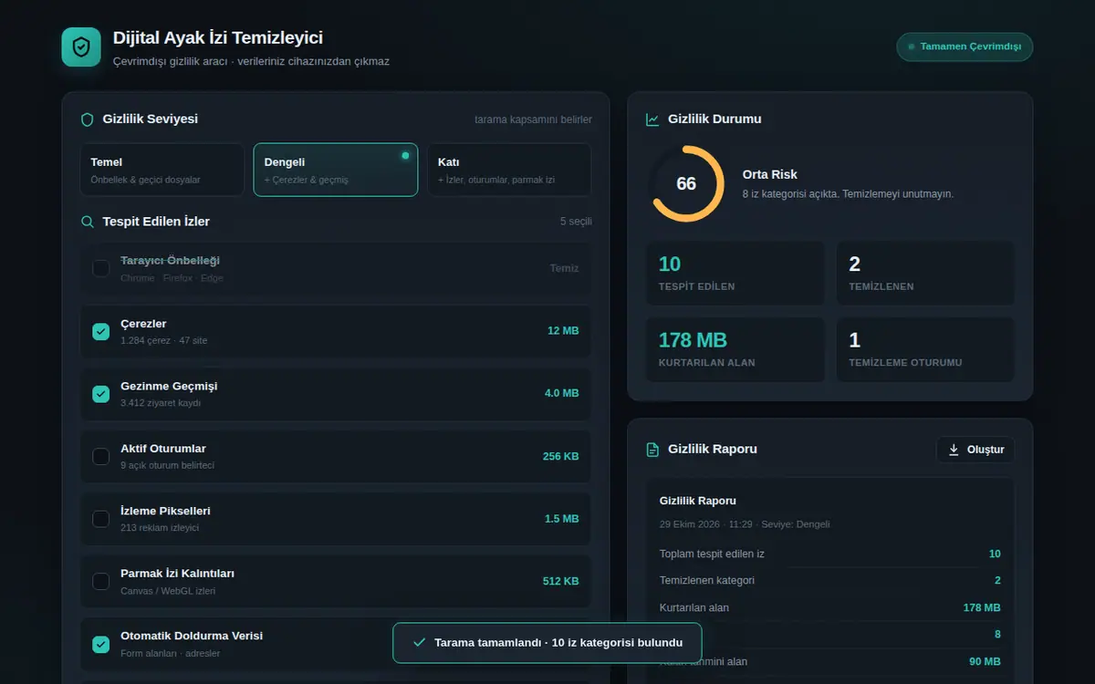Click the 512 KB size for Parmak İzi Kalıntıları
The width and height of the screenshot is (1095, 684).
[561, 581]
